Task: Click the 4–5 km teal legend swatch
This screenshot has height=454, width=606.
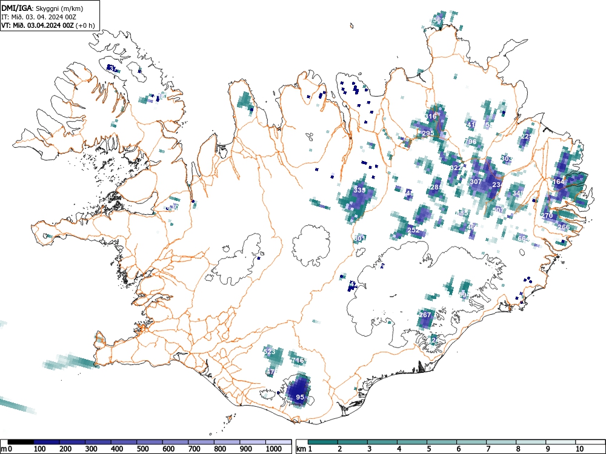Action: (x=412, y=442)
